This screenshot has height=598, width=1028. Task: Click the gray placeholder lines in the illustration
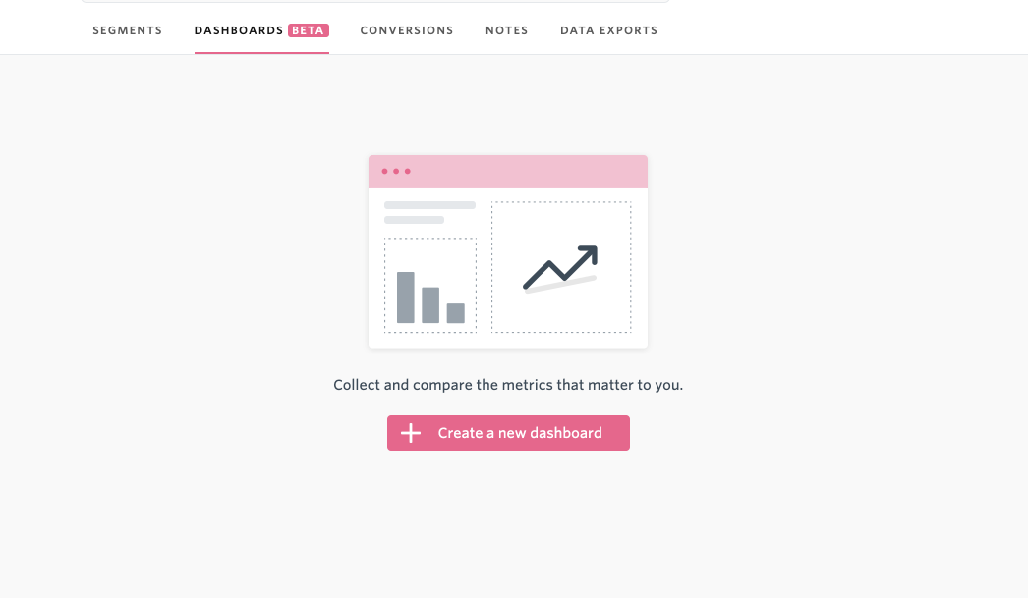[429, 213]
